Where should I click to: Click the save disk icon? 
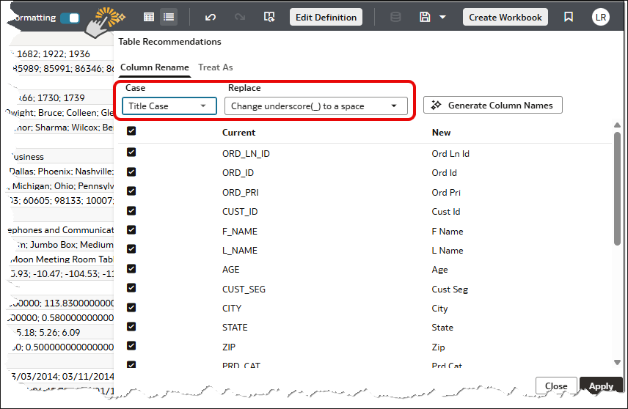point(425,17)
